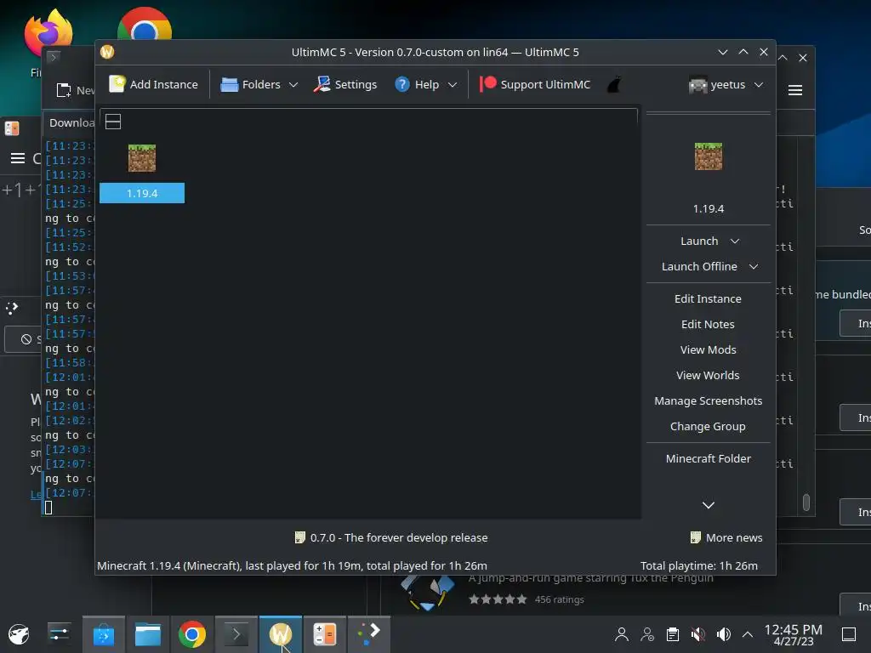Open Edit Notes
The image size is (871, 653).
coord(708,324)
